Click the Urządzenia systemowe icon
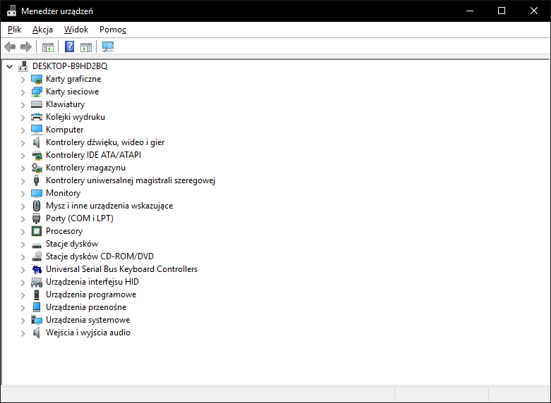 click(37, 320)
